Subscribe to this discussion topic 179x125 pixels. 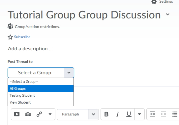coord(22,37)
